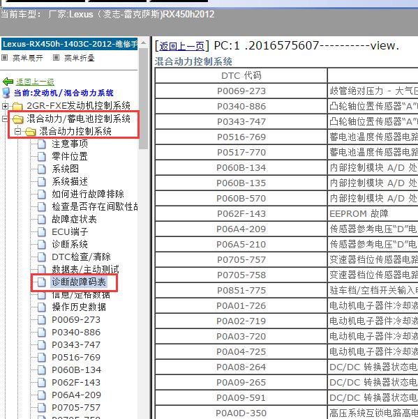Click sidebar scrollbar up arrow

(143, 43)
